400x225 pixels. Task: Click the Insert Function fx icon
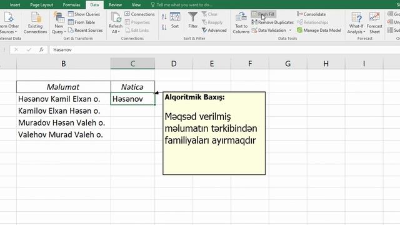coord(41,50)
